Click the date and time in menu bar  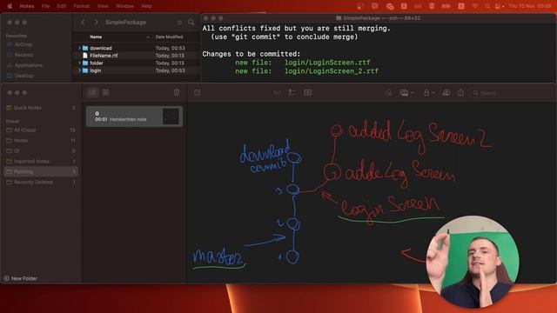coord(530,6)
